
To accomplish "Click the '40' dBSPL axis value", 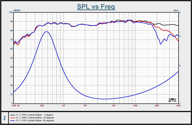I will click(11, 67).
